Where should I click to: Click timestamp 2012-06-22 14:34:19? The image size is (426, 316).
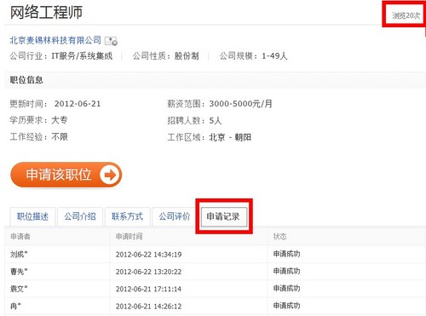coord(148,255)
